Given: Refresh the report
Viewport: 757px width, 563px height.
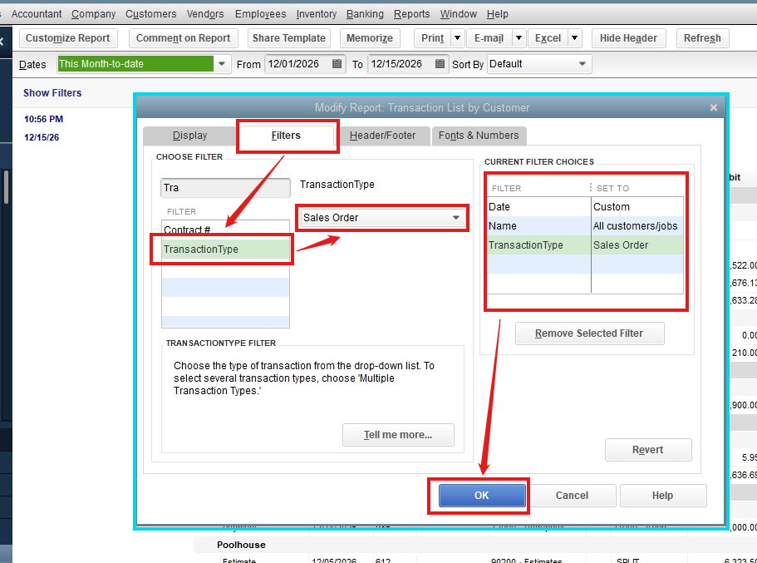Looking at the screenshot, I should click(x=702, y=38).
